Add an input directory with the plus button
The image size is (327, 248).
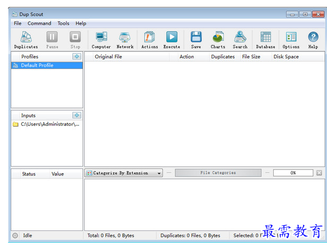(x=77, y=115)
